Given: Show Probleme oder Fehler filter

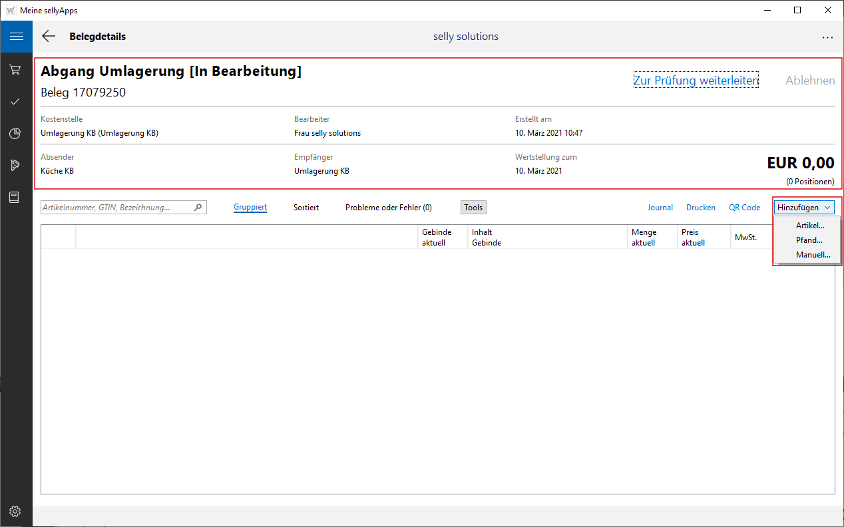Looking at the screenshot, I should (388, 208).
